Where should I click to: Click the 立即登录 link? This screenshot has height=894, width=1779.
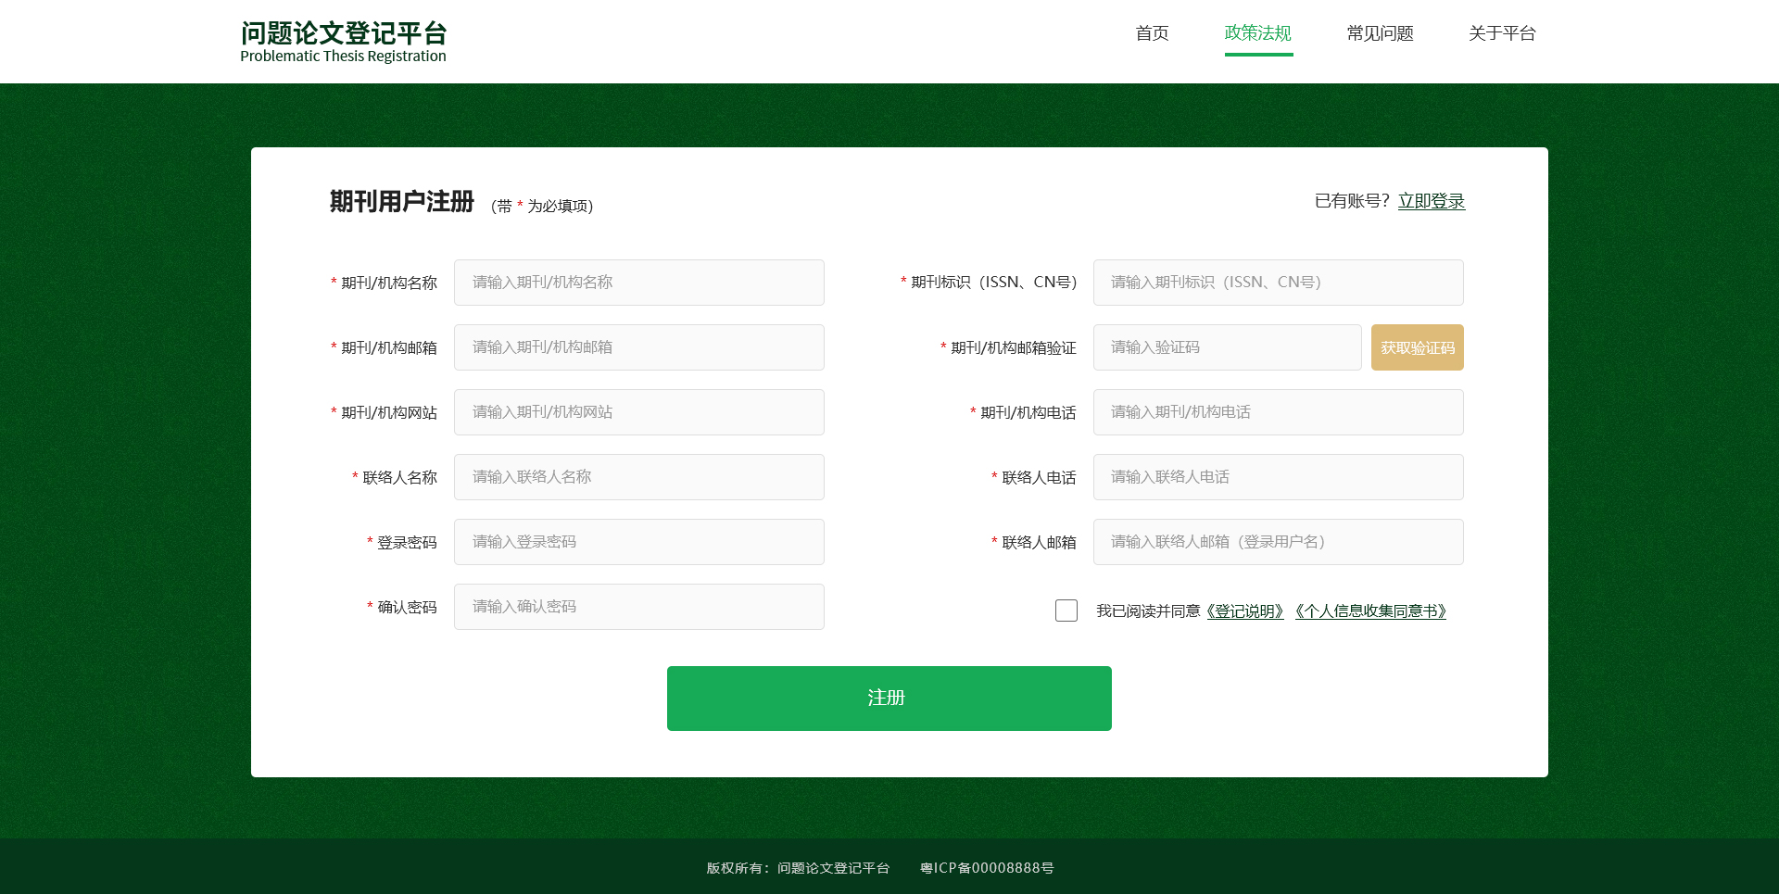click(x=1431, y=201)
